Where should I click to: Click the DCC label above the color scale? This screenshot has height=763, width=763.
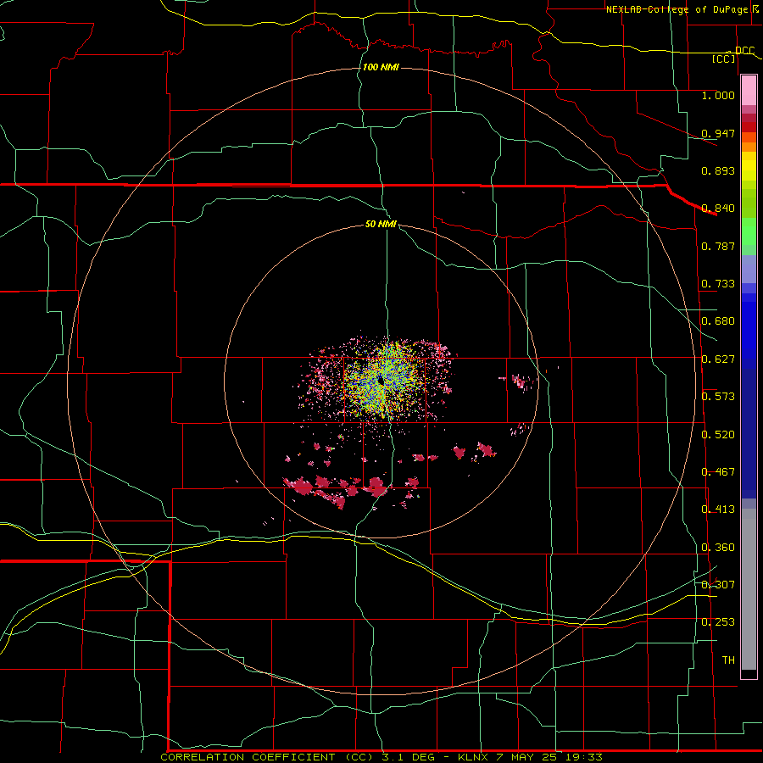click(744, 50)
